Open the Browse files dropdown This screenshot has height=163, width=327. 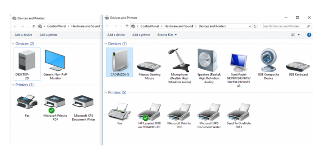click(167, 35)
